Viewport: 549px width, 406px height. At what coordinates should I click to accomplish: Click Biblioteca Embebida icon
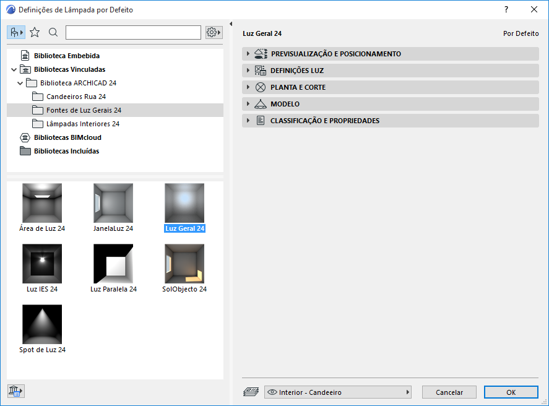(x=25, y=56)
